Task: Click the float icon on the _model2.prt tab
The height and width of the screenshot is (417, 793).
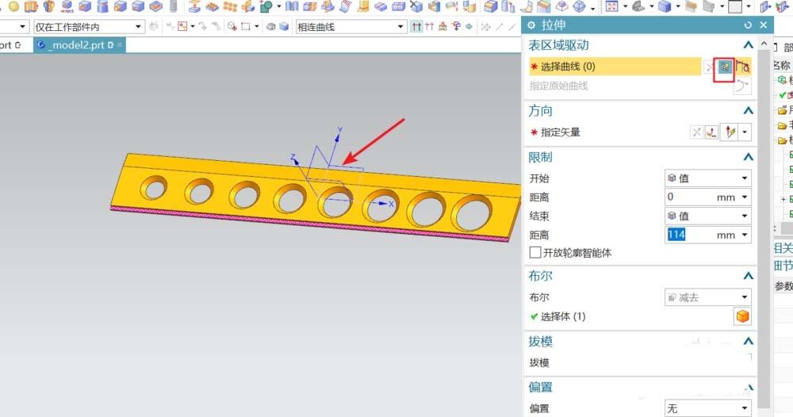Action: tap(111, 45)
